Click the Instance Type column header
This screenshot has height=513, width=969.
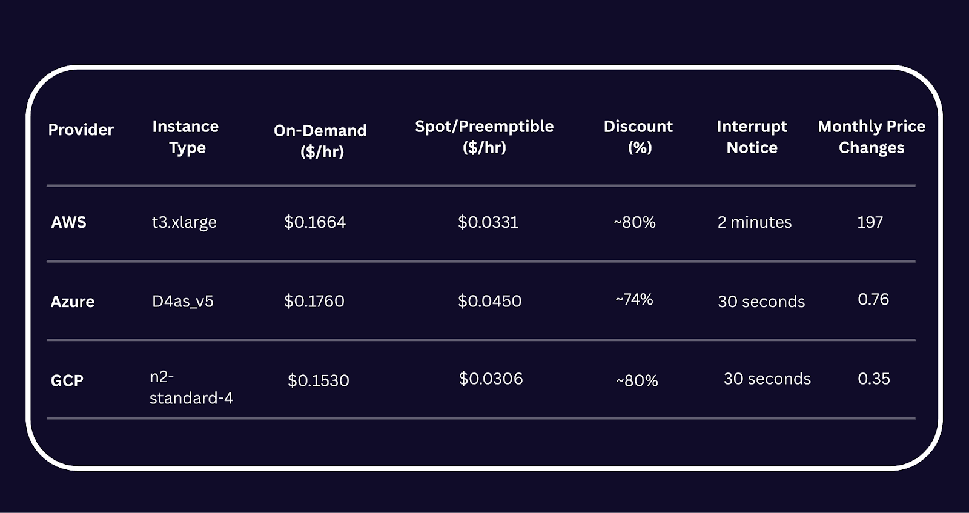pyautogui.click(x=185, y=137)
